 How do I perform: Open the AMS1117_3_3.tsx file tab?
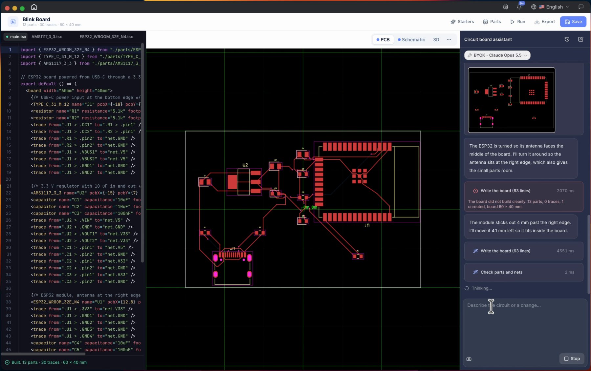tap(47, 37)
